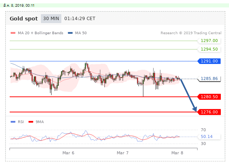229x164 pixels.
Task: Click the Mar 8 date axis label
Action: click(x=177, y=153)
